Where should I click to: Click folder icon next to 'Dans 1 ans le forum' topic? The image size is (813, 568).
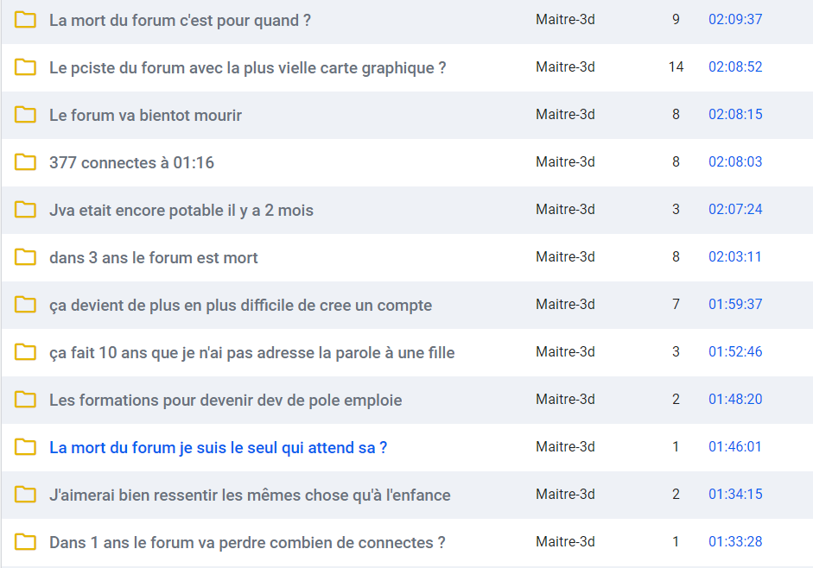(25, 542)
